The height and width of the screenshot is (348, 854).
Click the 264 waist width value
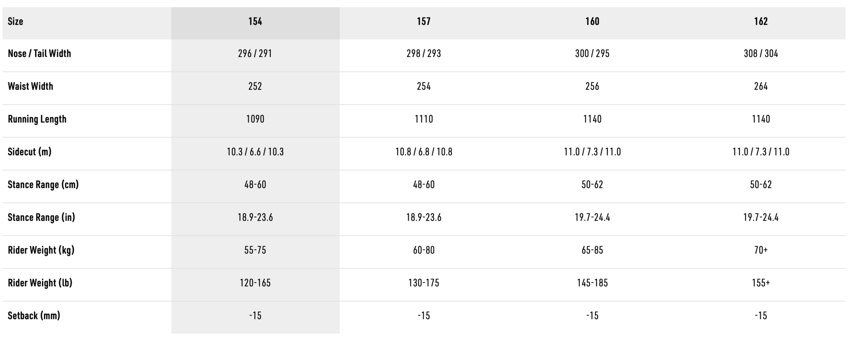click(761, 86)
